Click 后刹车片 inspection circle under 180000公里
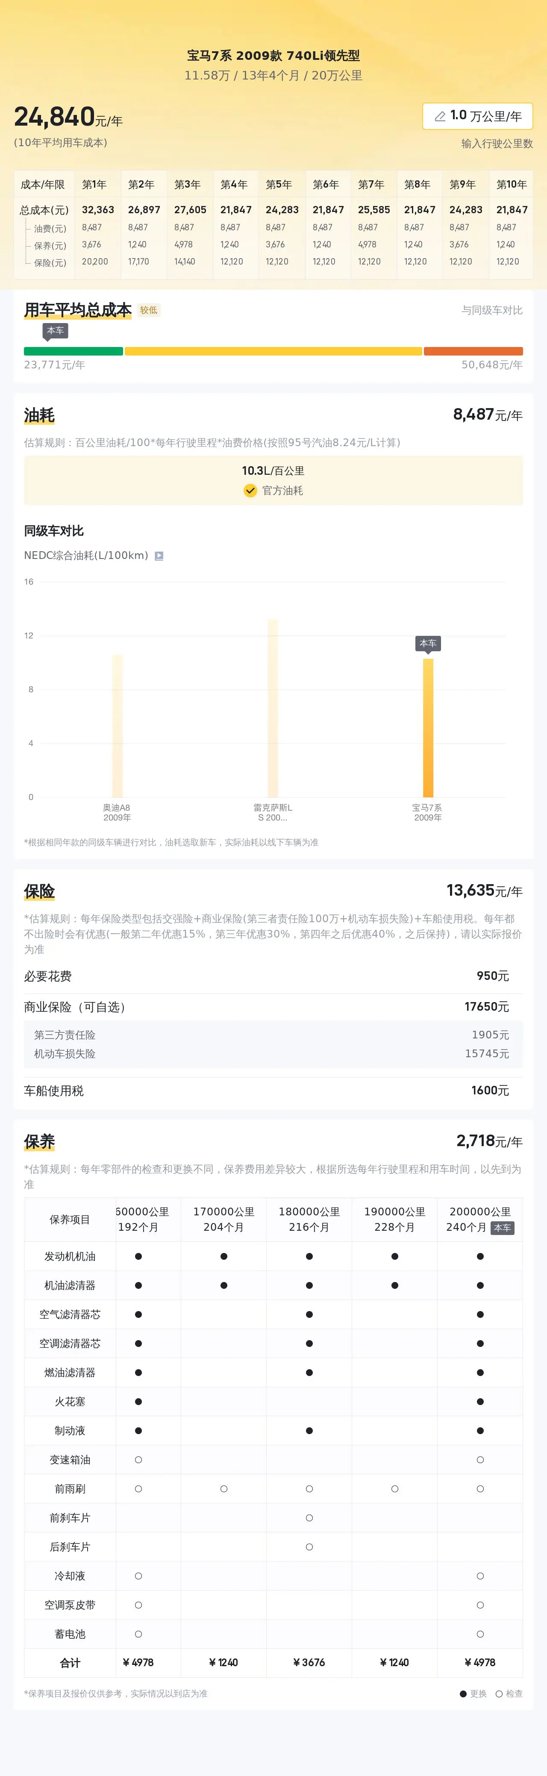Screen dimensions: 547x1776 (309, 1547)
